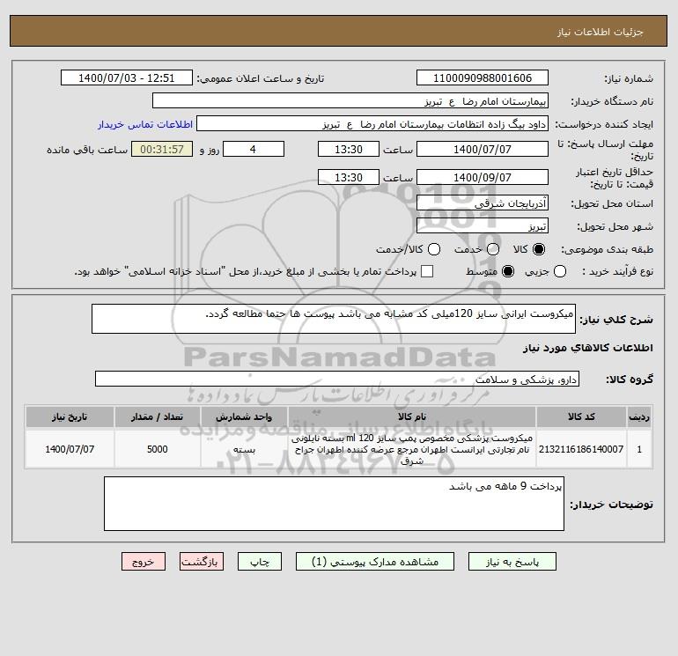Click the شرح کلی نیاز description box

coord(334,319)
